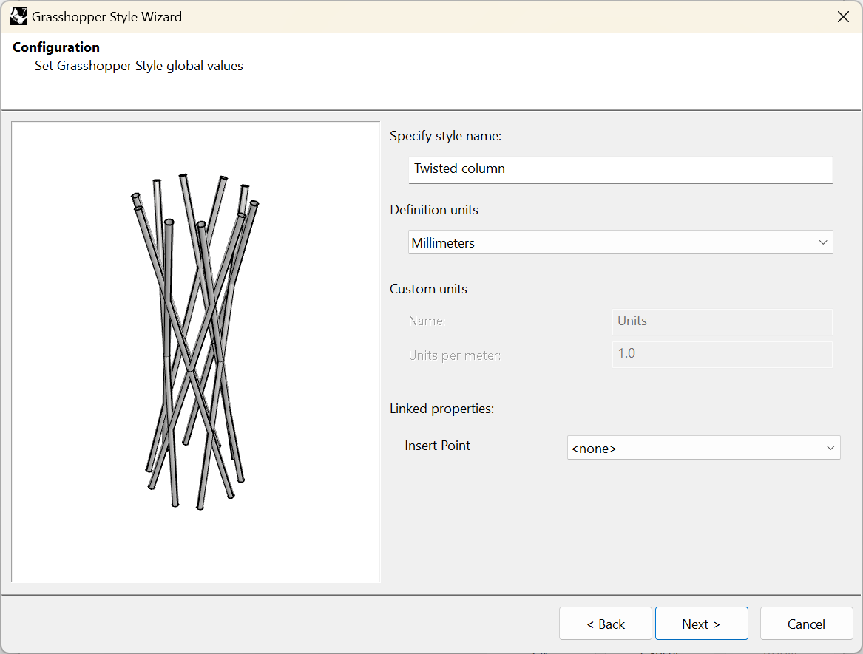Viewport: 863px width, 654px height.
Task: Click the 'Linked properties:' label
Action: (442, 409)
